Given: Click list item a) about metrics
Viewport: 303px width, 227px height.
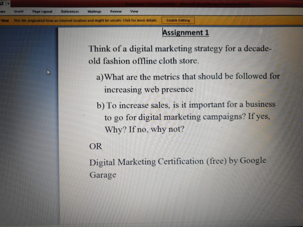Looking at the screenshot, I should tap(188, 83).
